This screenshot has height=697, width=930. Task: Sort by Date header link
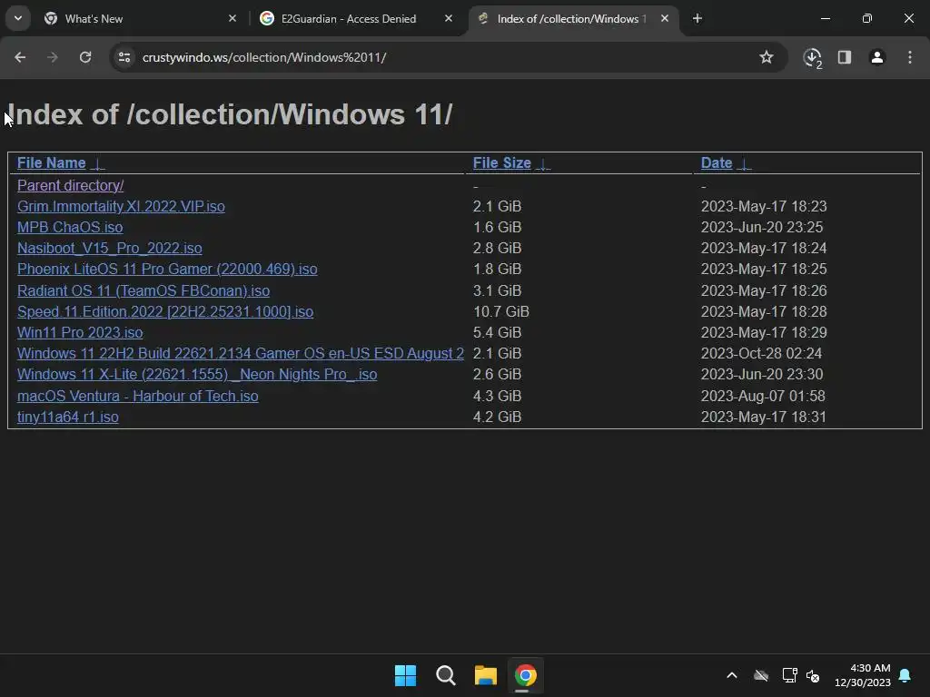pyautogui.click(x=717, y=163)
